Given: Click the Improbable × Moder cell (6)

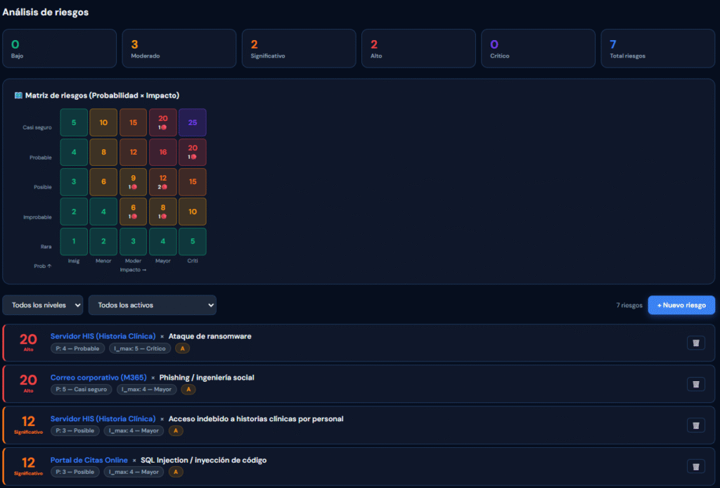Looking at the screenshot, I should pos(133,212).
